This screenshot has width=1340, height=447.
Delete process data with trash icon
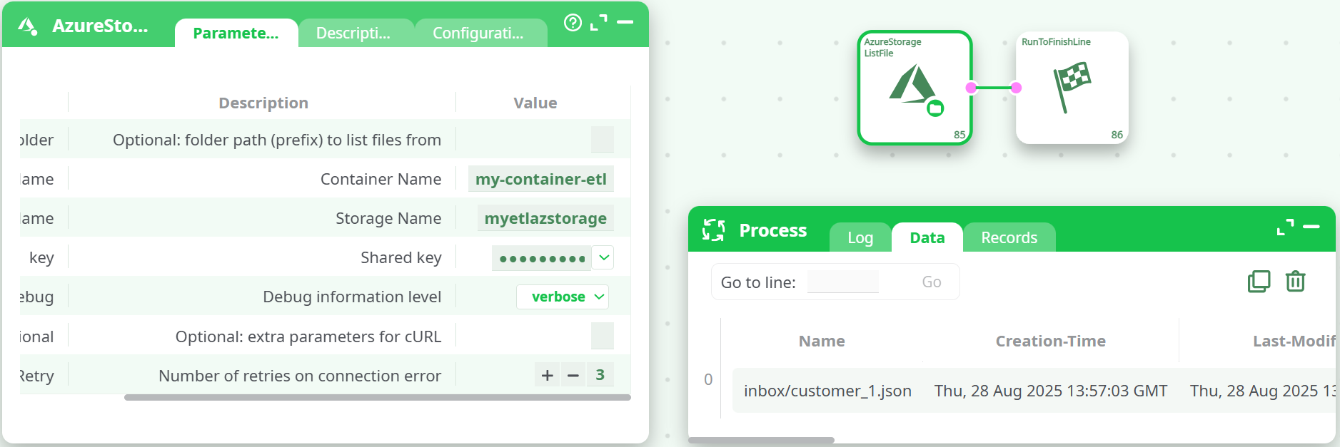(1295, 282)
